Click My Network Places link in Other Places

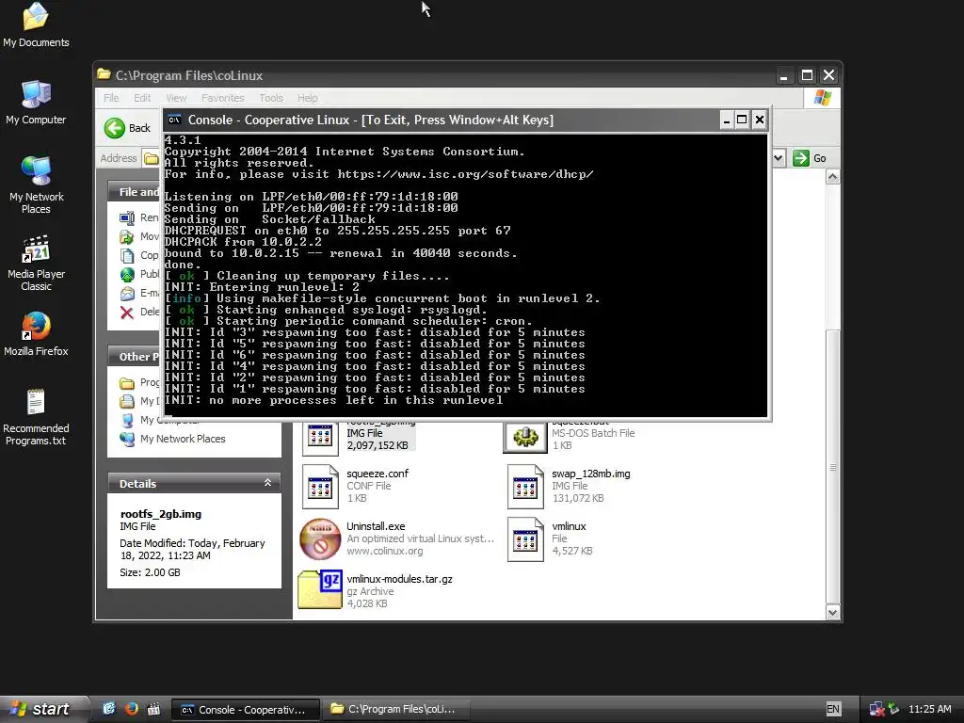pos(183,439)
